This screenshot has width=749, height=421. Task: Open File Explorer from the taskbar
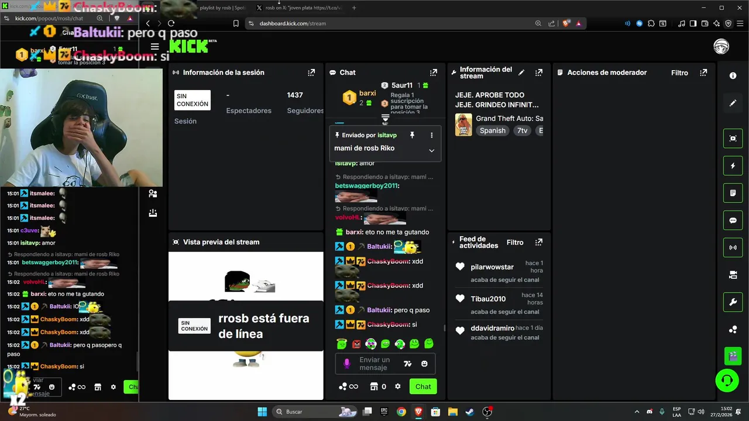[453, 412]
